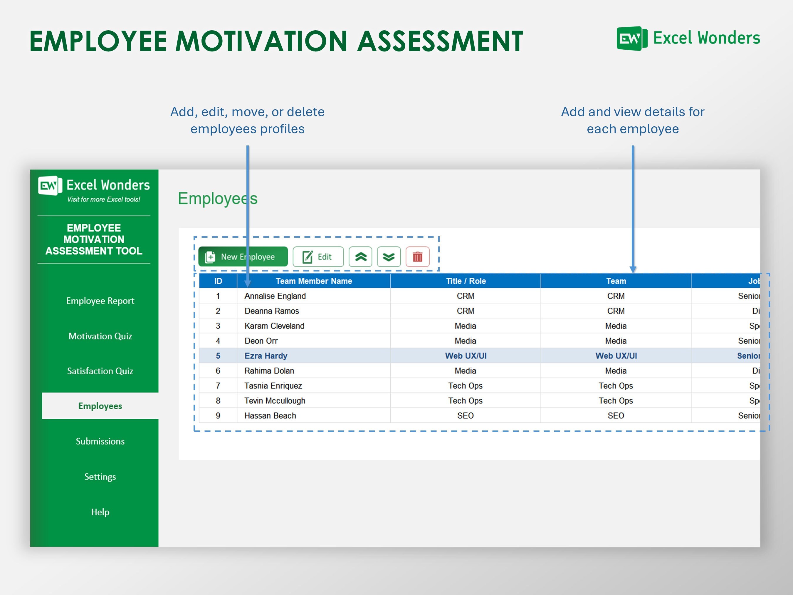Open the Help section
This screenshot has width=793, height=595.
click(100, 512)
